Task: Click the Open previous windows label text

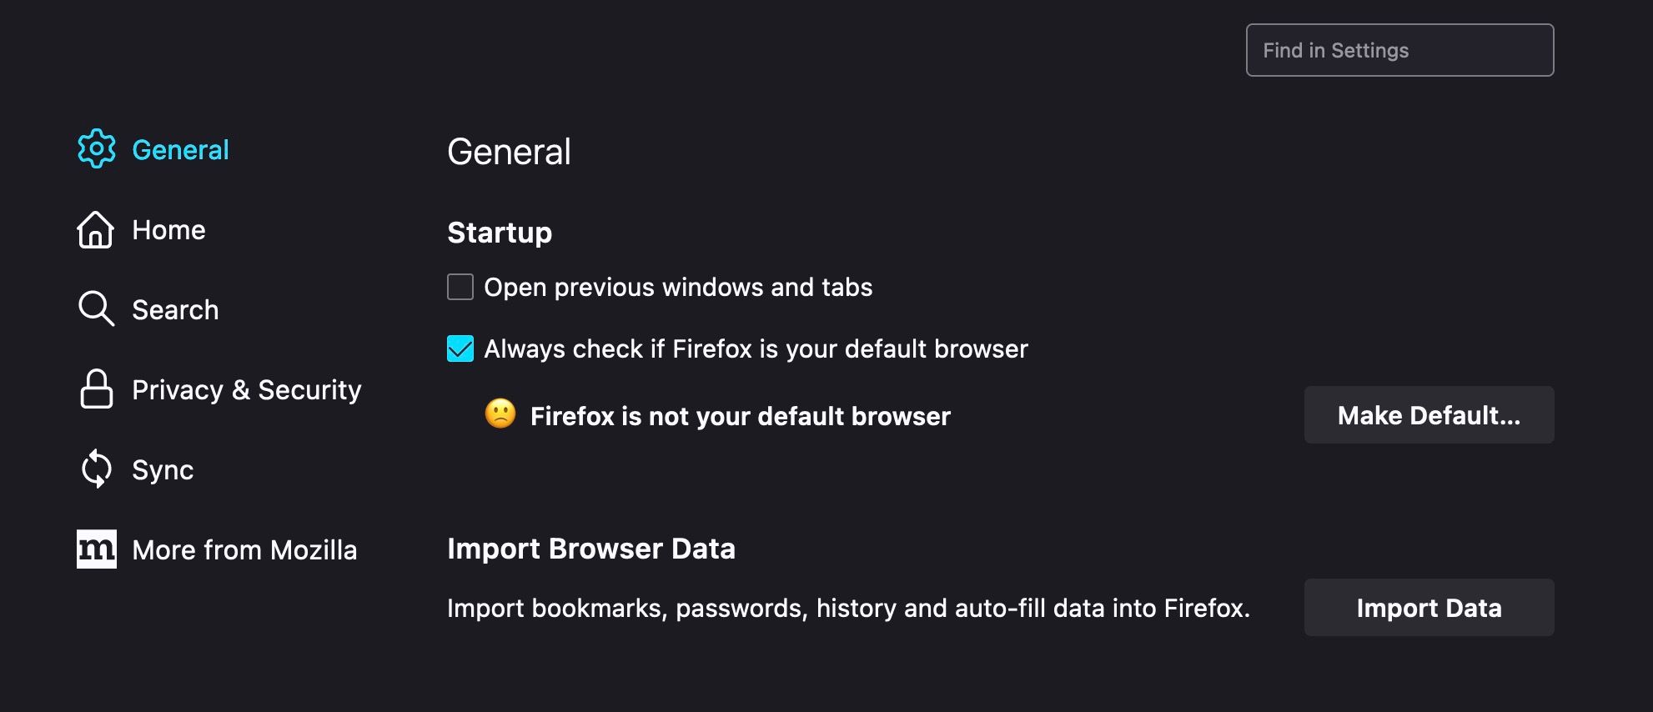Action: tap(678, 288)
